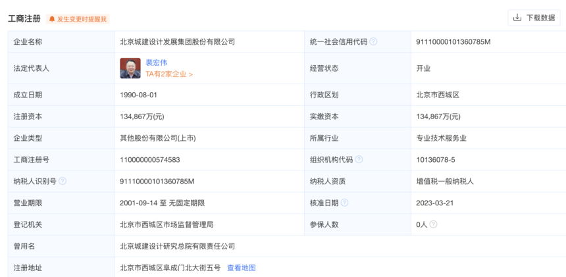Select registration number 110000000574583
The image size is (566, 277).
[x=150, y=160]
